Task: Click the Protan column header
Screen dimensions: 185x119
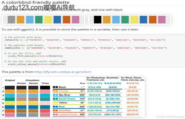Action: click(21, 83)
